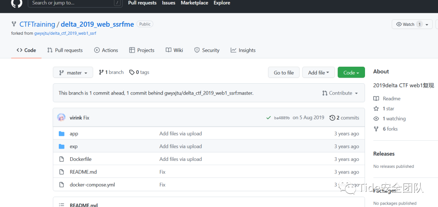Open delta_2019_web_ssrfme repository title link
This screenshot has width=438, height=207.
click(x=97, y=24)
